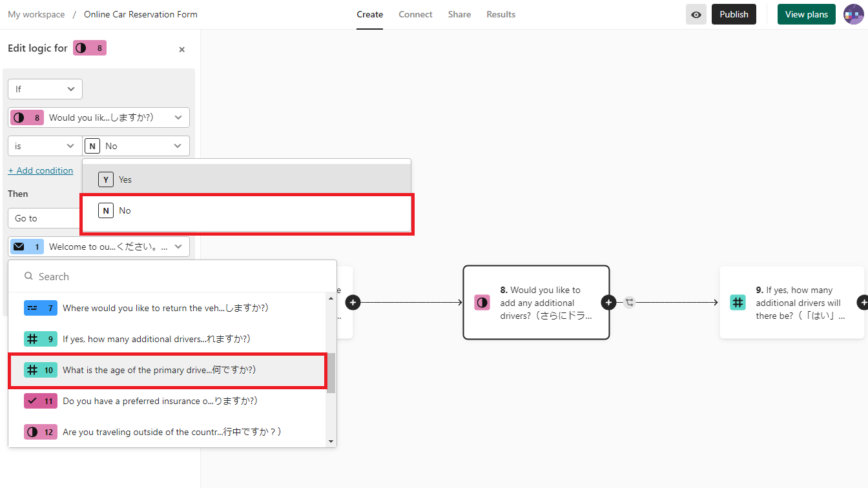Image resolution: width=868 pixels, height=488 pixels.
Task: Click the plus icon on question 8 card
Action: click(x=608, y=302)
